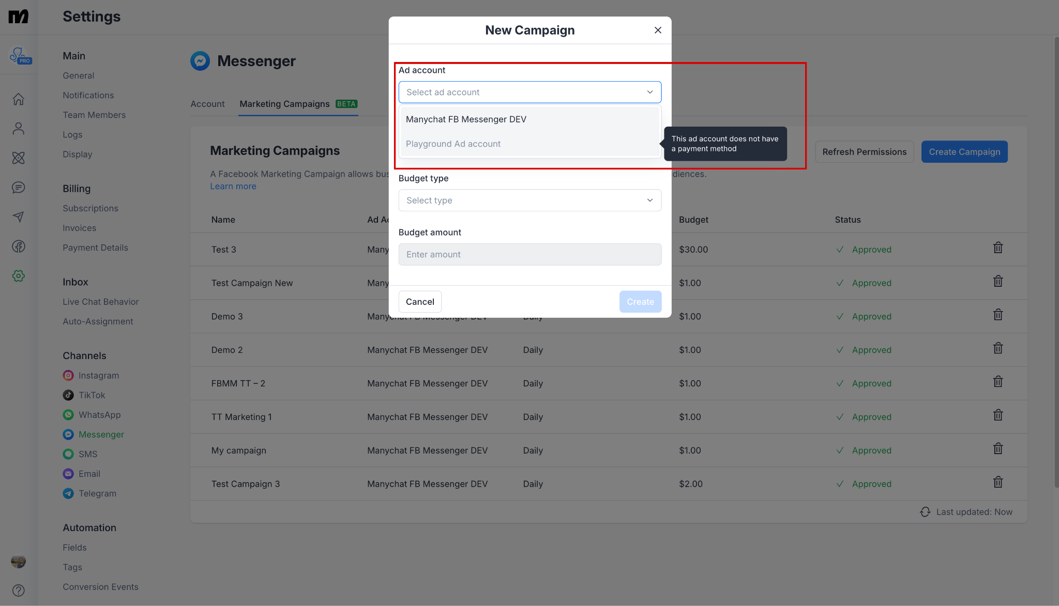
Task: Open the Home icon in sidebar
Action: click(19, 99)
